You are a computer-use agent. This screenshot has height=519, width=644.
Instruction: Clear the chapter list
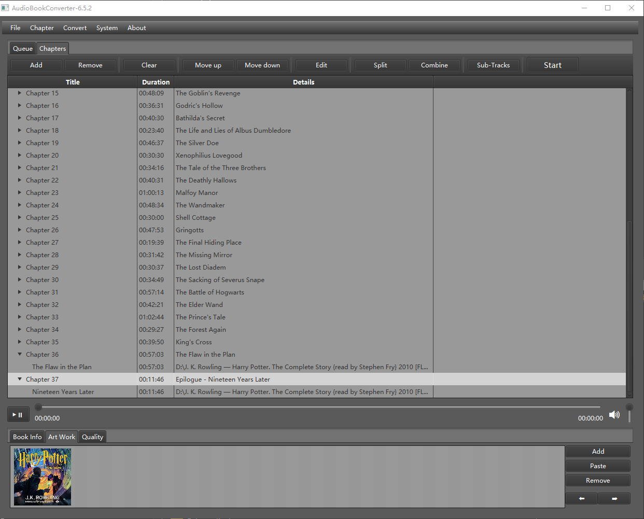tap(149, 65)
